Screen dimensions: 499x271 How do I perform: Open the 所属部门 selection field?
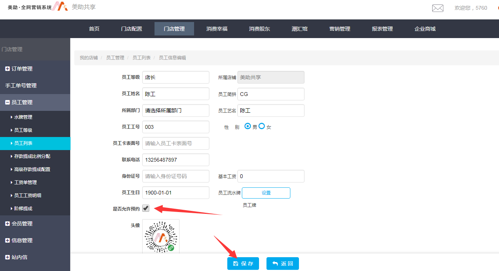(176, 110)
